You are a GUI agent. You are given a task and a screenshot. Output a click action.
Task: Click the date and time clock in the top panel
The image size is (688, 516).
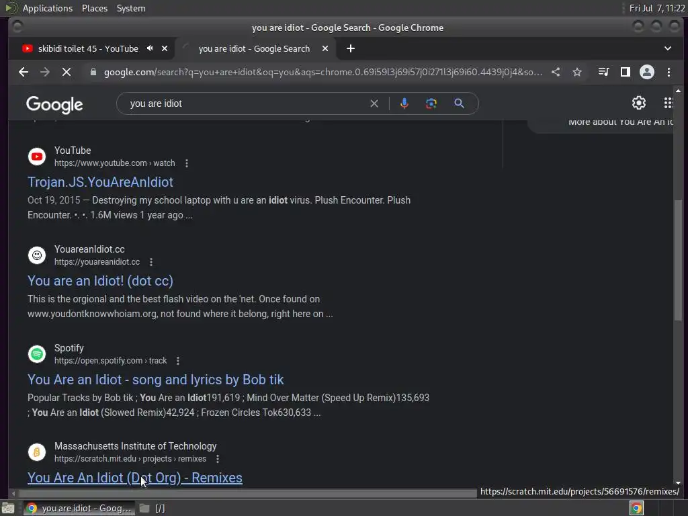(x=657, y=8)
